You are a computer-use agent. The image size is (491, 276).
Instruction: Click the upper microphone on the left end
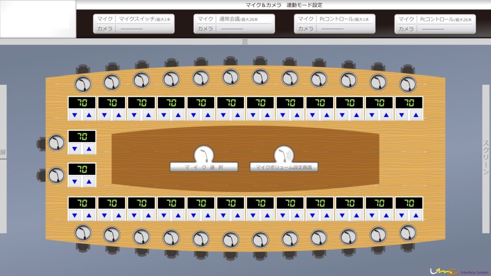coord(57,142)
